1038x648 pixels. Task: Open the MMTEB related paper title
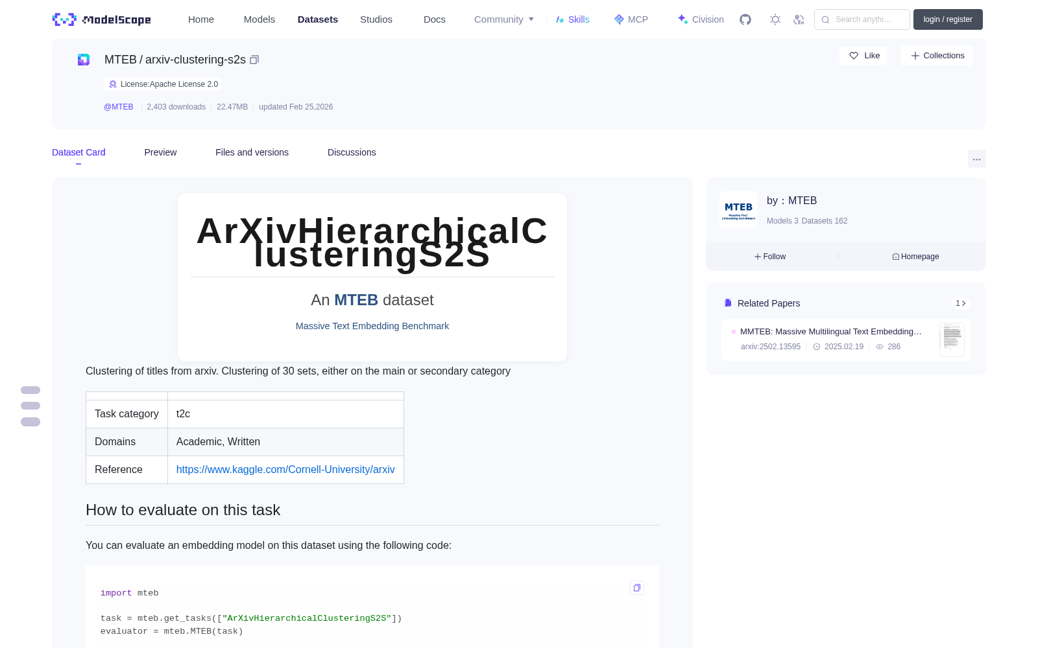(x=831, y=331)
